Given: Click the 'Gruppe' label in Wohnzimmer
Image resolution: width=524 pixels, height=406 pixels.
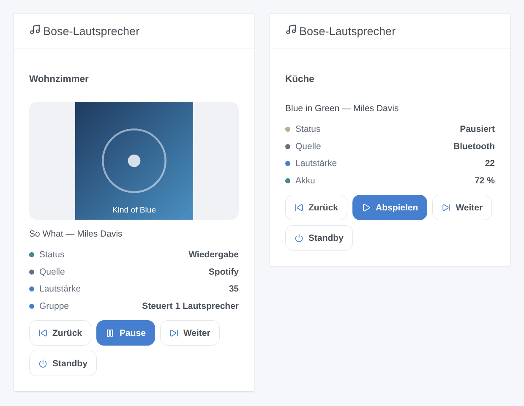Looking at the screenshot, I should (x=54, y=306).
